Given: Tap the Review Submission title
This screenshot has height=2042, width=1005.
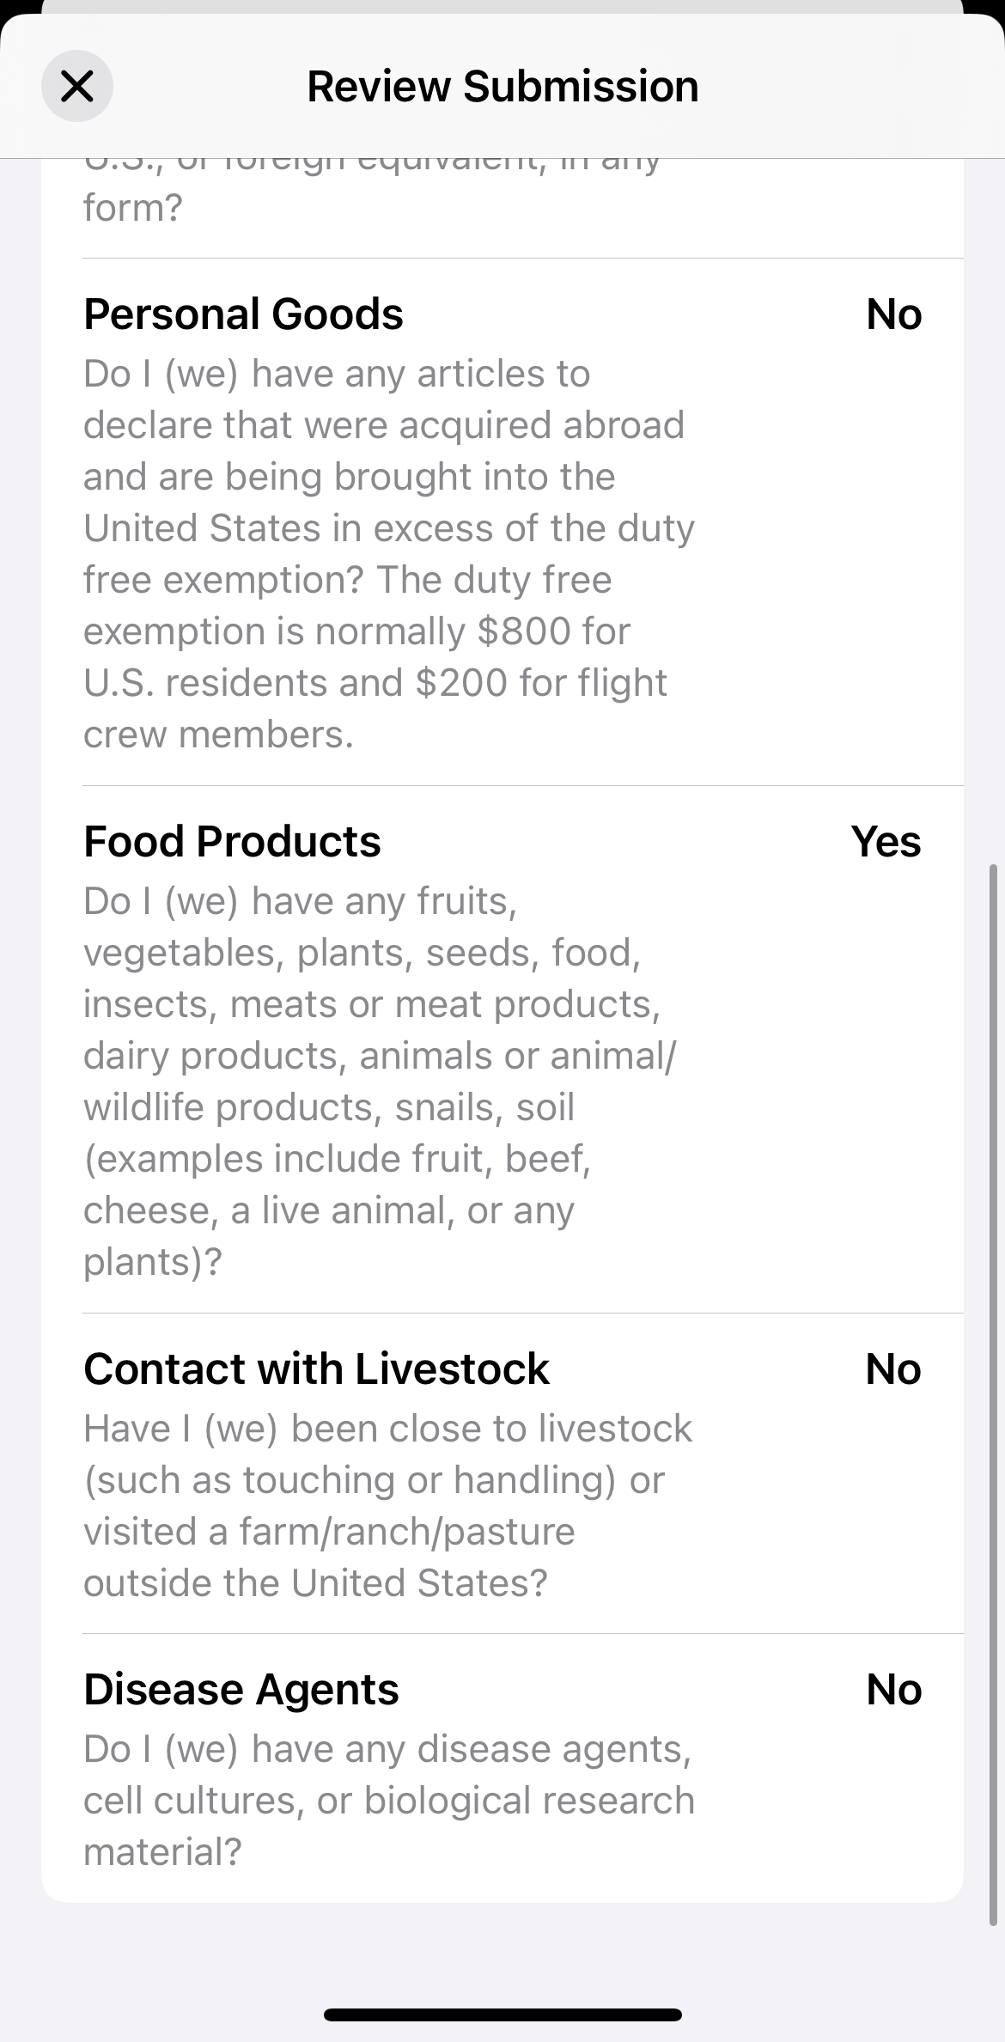Looking at the screenshot, I should click(502, 87).
